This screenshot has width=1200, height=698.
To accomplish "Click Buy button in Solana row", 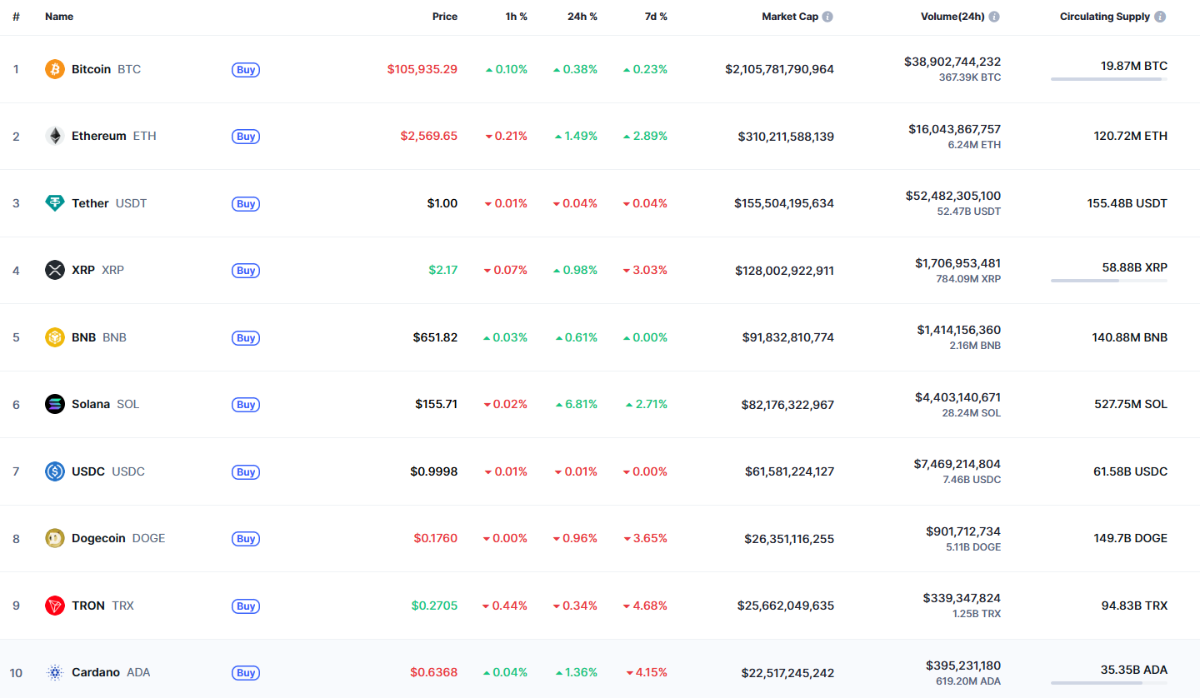I will tap(246, 405).
